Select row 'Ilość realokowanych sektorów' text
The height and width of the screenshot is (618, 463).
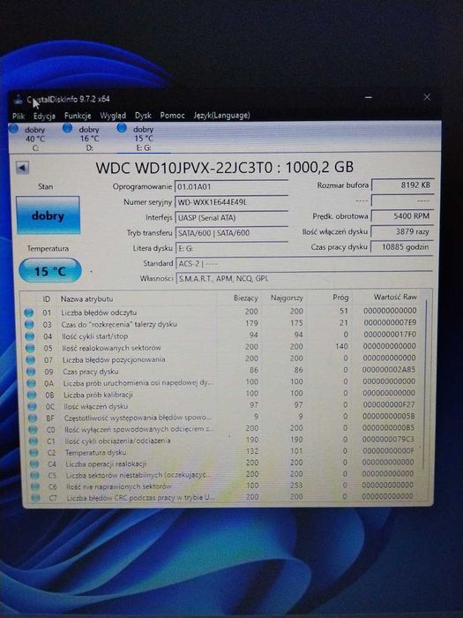tap(111, 348)
